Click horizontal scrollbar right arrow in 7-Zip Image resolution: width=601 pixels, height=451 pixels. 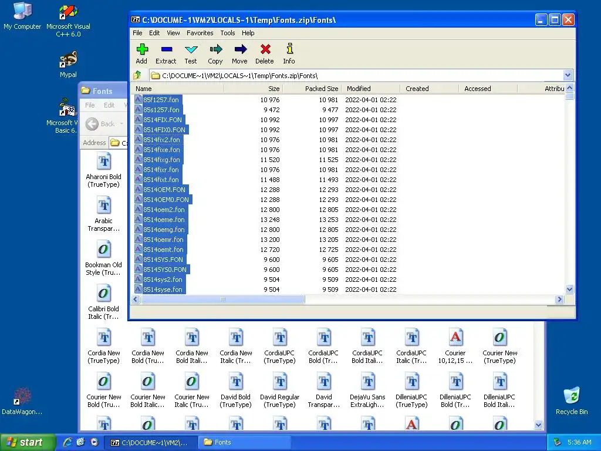(x=559, y=299)
